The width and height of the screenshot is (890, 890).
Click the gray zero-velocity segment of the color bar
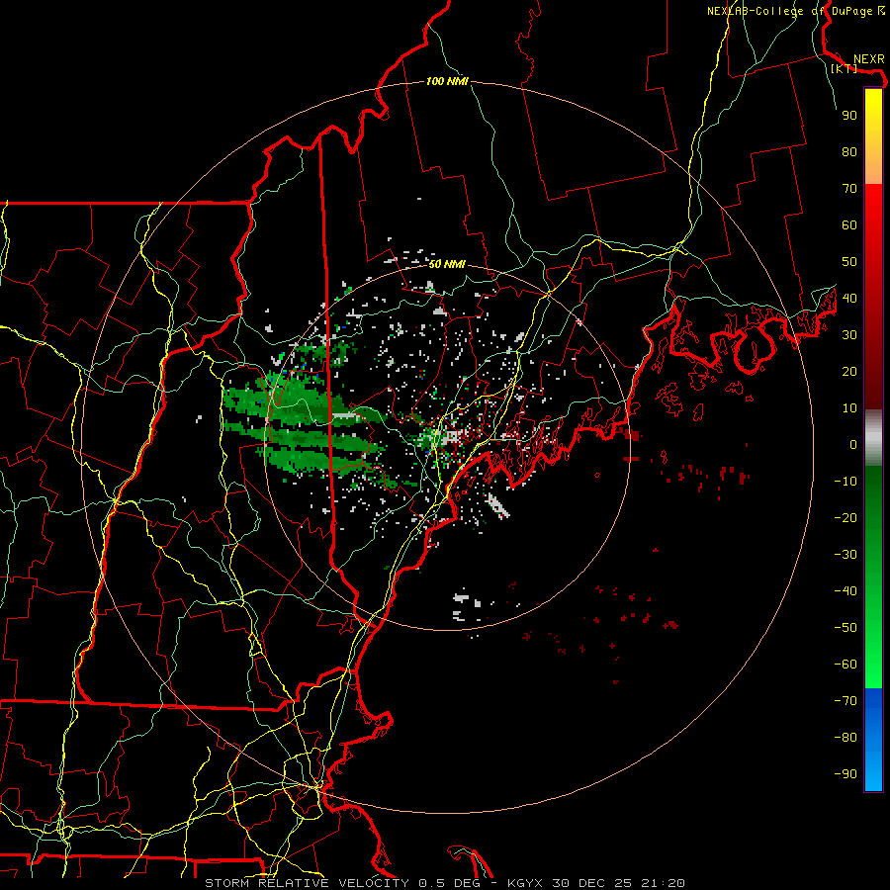click(873, 438)
